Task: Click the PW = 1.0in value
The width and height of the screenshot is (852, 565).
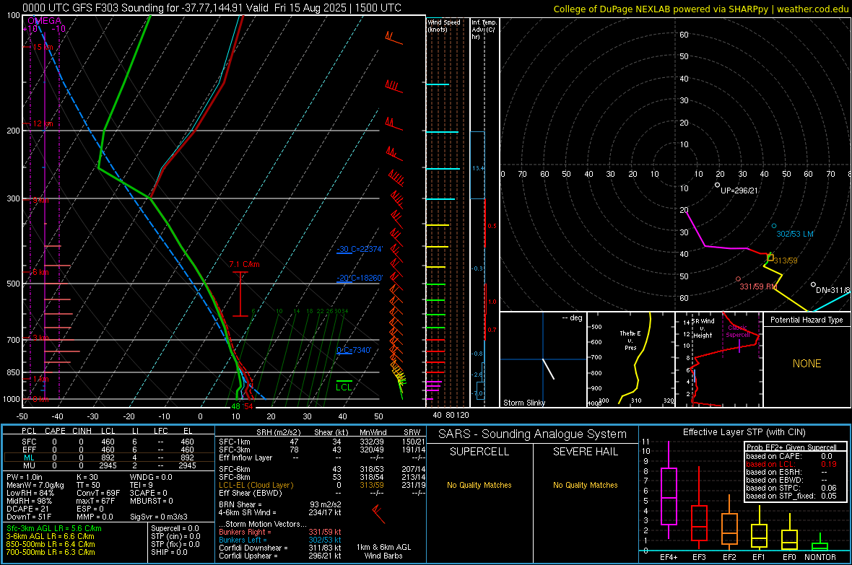Action: click(x=25, y=477)
